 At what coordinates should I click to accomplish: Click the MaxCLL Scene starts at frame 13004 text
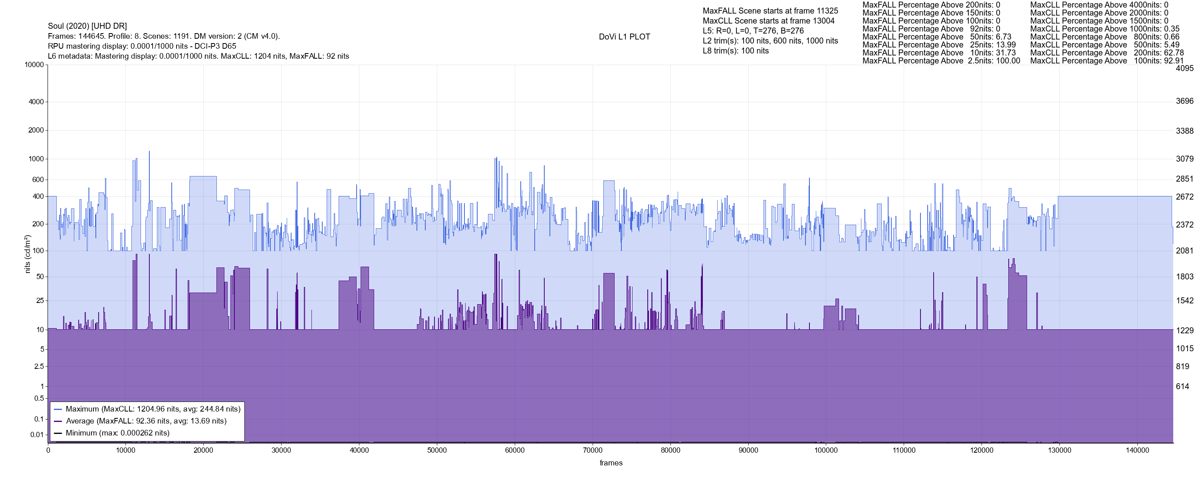pos(768,21)
